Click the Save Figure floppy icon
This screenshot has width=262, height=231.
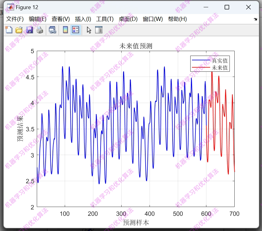(29, 30)
